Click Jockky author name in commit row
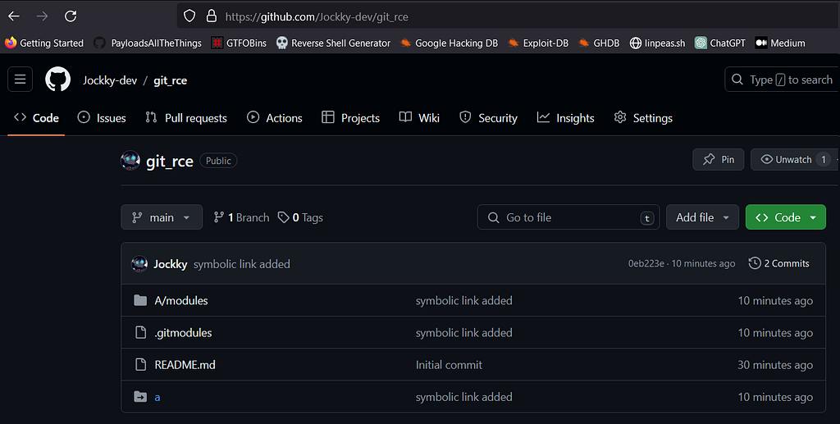Screen dimensions: 840x424 point(171,264)
